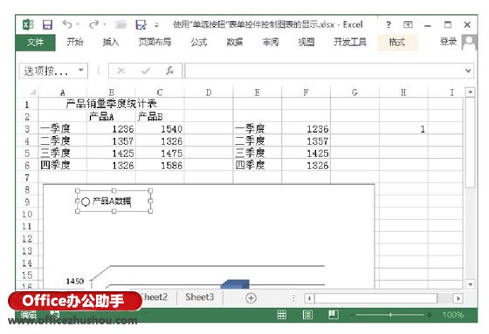The image size is (489, 334).
Task: Switch to the 开发工具 Developer tab
Action: coord(350,42)
